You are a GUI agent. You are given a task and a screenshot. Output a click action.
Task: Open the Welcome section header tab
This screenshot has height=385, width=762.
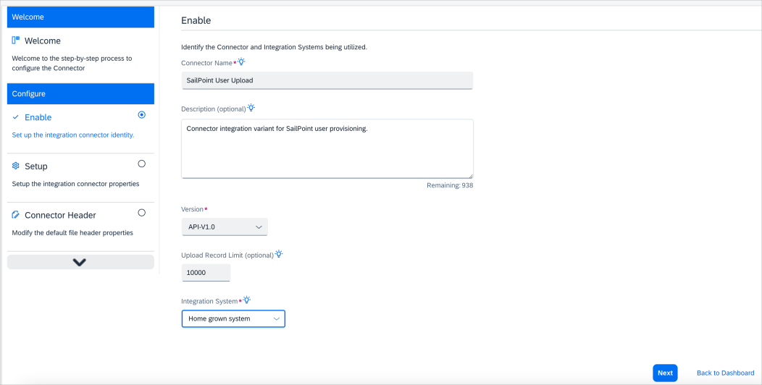pyautogui.click(x=80, y=17)
